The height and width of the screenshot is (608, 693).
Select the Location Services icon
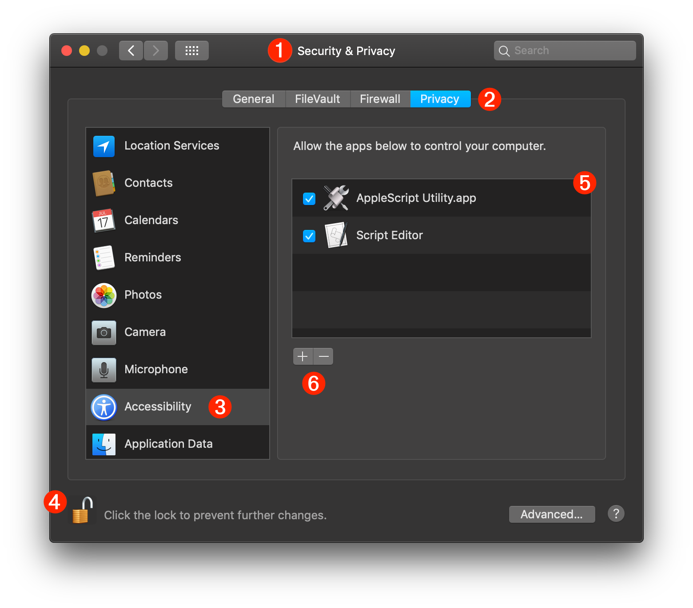(x=103, y=146)
